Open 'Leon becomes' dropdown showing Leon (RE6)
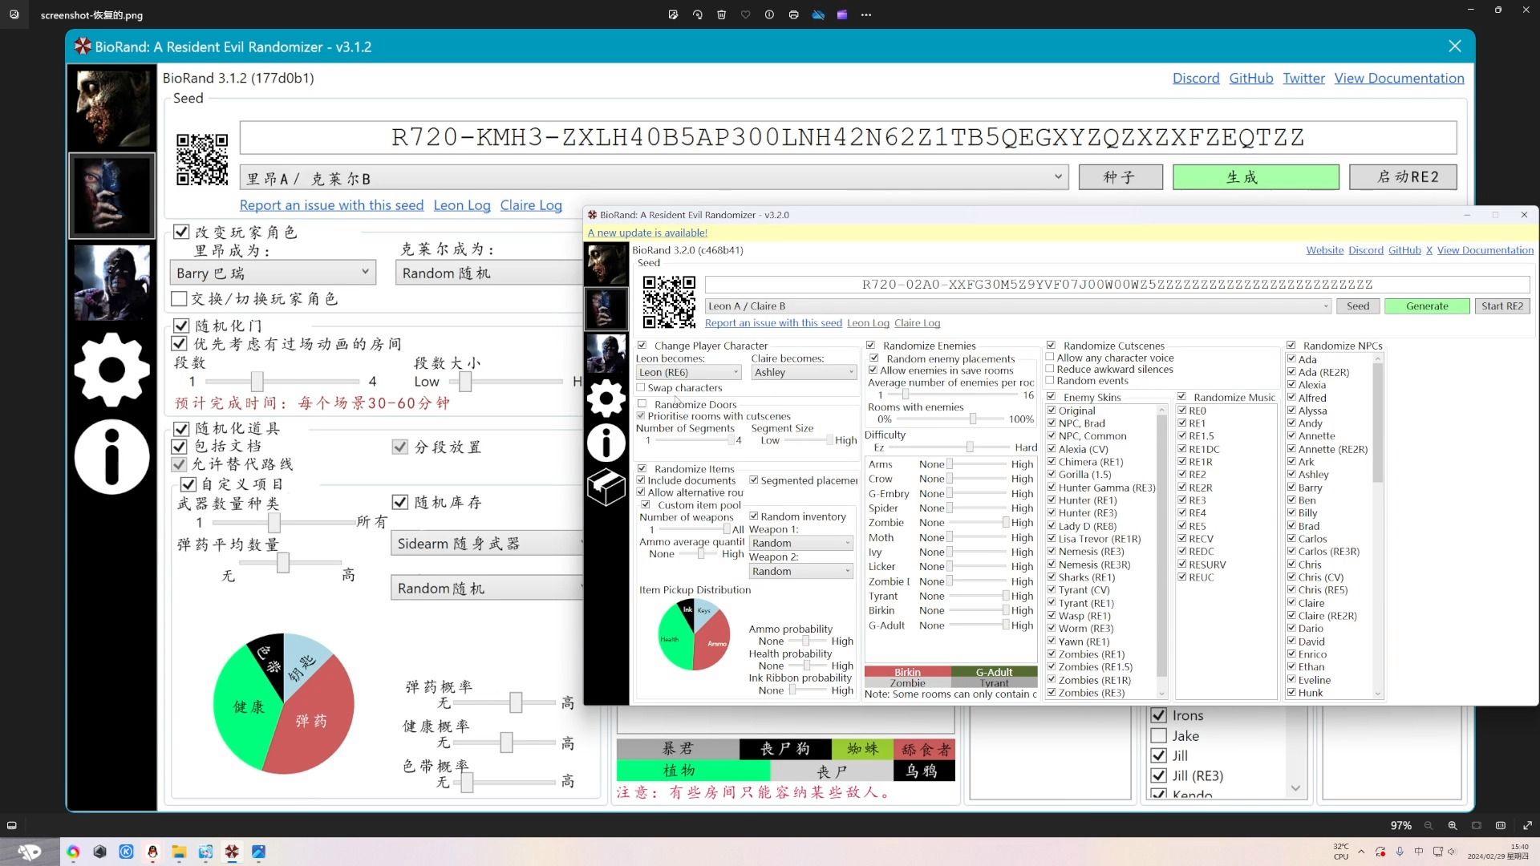This screenshot has height=866, width=1540. [689, 372]
